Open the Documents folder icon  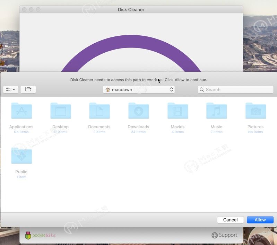tap(99, 111)
